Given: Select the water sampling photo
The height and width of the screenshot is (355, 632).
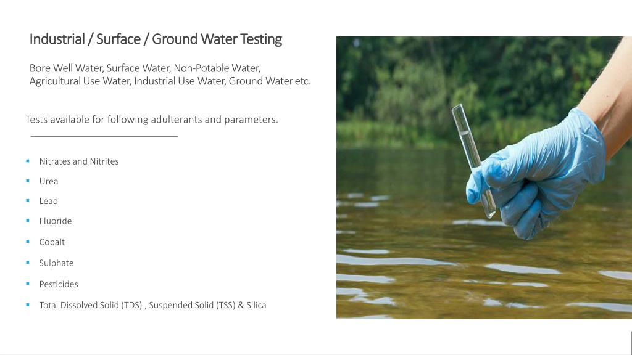Looking at the screenshot, I should tap(484, 177).
